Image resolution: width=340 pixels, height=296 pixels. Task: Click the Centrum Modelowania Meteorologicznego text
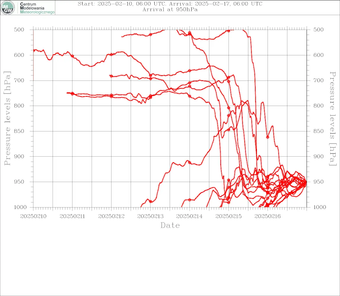tap(37, 8)
